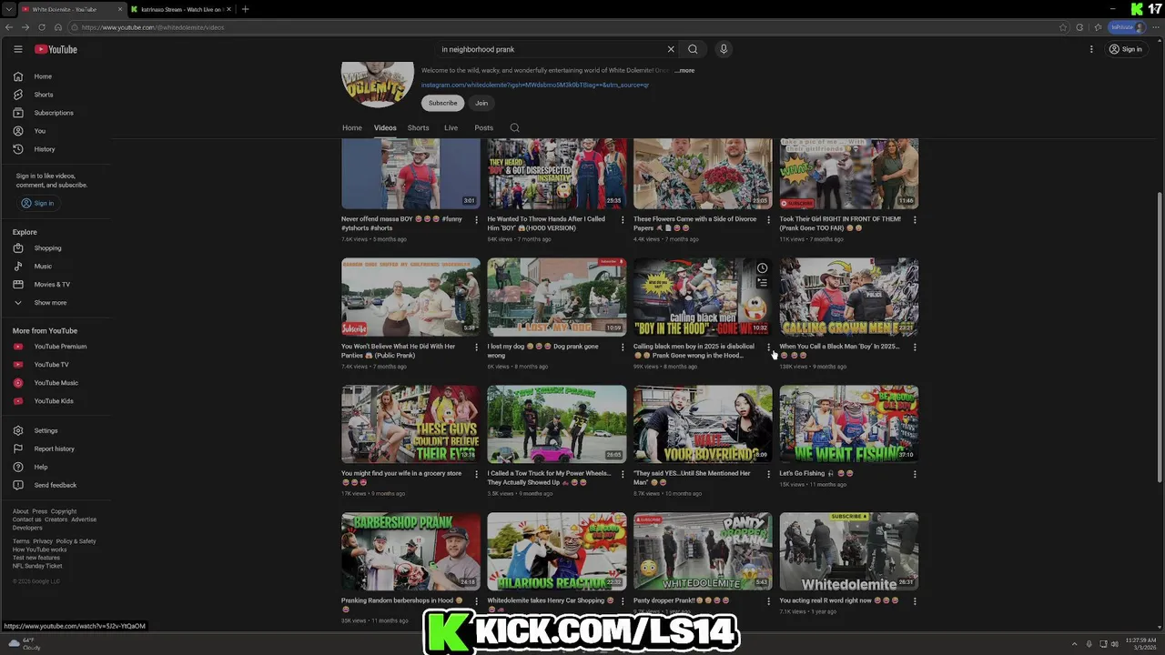The width and height of the screenshot is (1165, 655).
Task: Open YouTube Premium link
Action: pyautogui.click(x=56, y=347)
